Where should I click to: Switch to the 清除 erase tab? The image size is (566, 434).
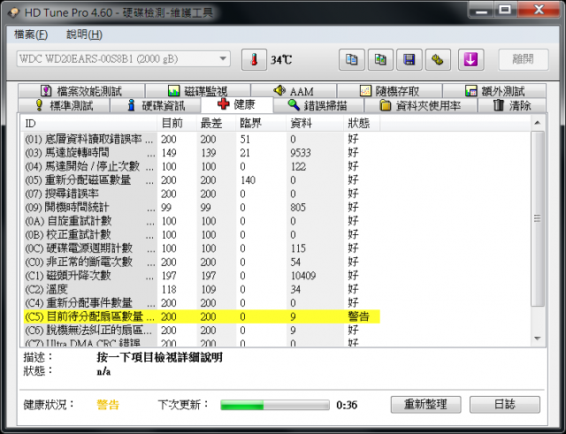pyautogui.click(x=512, y=105)
